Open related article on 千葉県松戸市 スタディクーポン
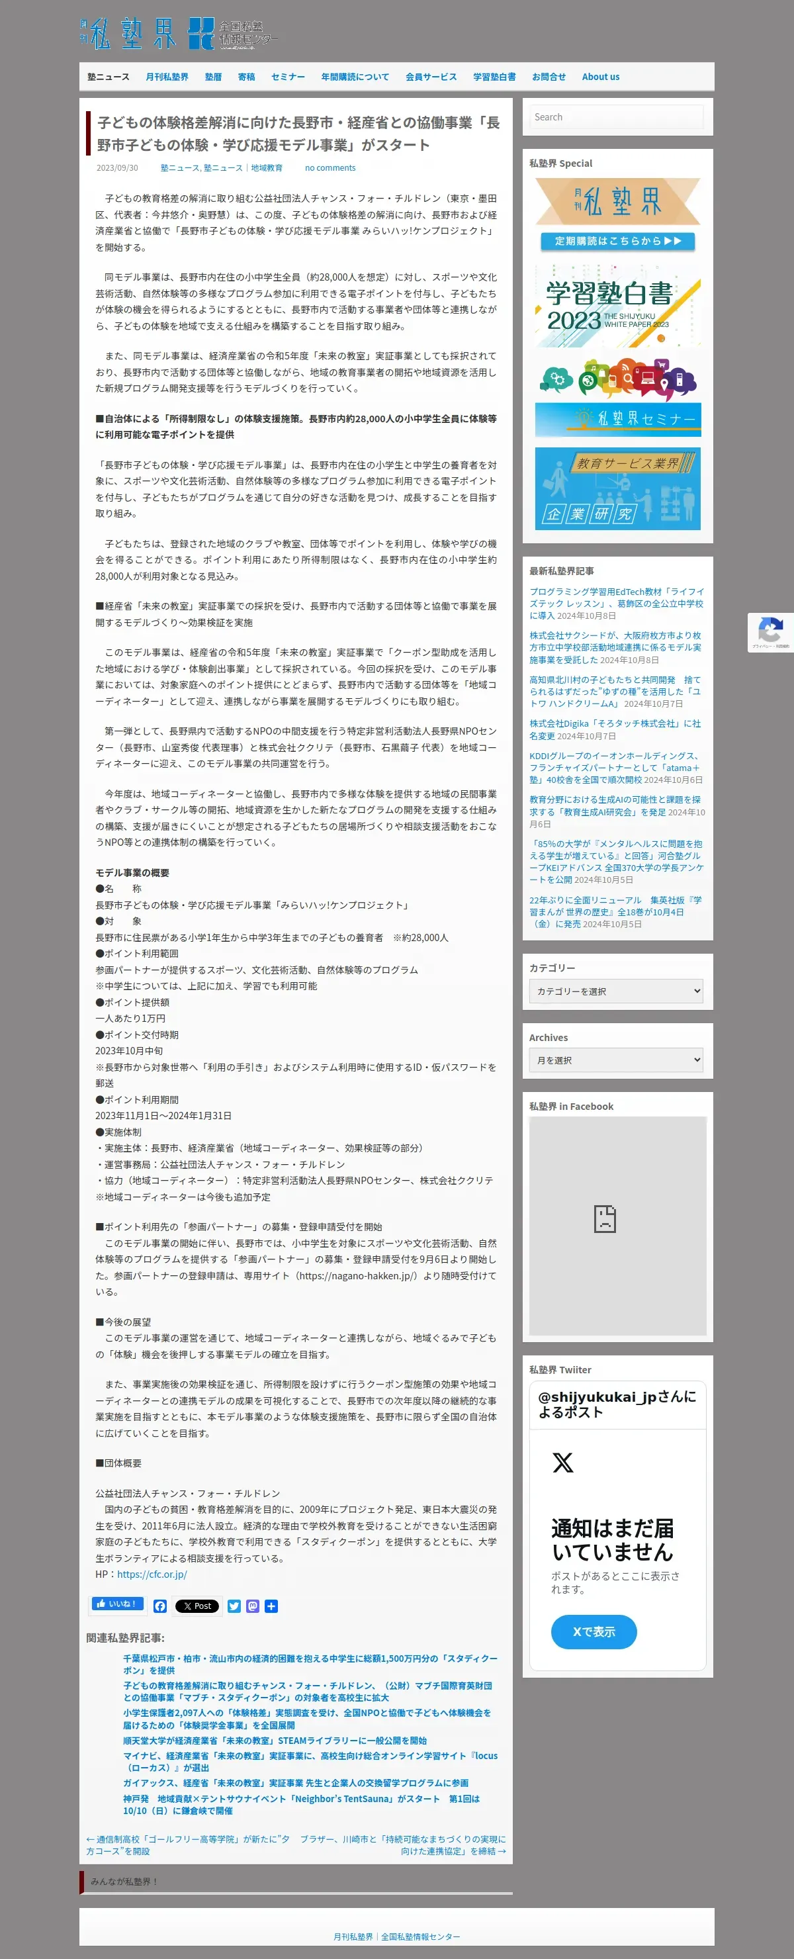 tap(310, 1664)
